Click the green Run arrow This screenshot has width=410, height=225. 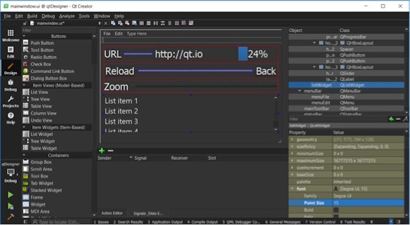(10, 194)
